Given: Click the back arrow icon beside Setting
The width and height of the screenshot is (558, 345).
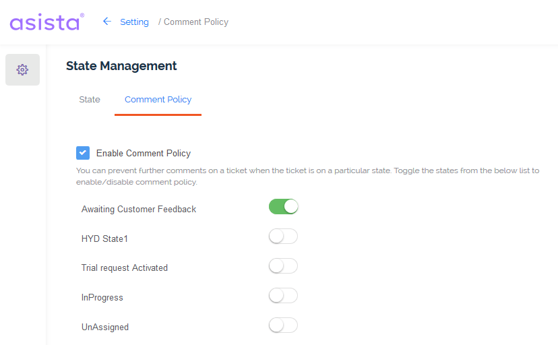Looking at the screenshot, I should (x=106, y=22).
